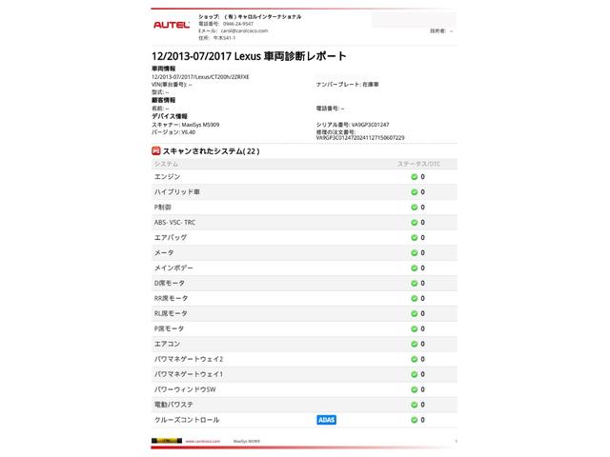Click the green check icon in パワマネゲートウェイ2 row
Viewport: 610px width, 457px height.
415,359
